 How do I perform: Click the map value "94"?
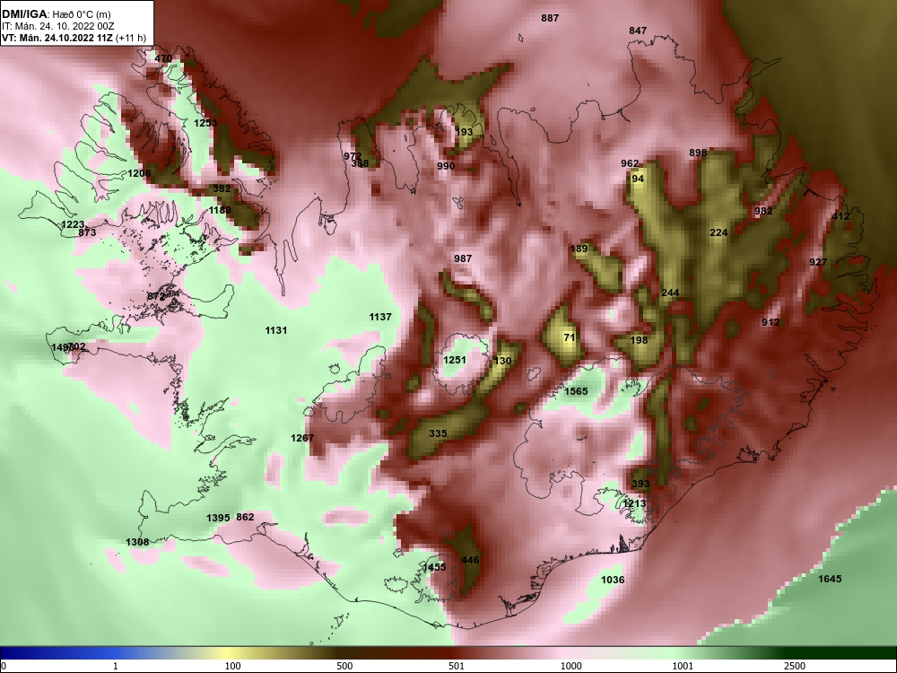(x=638, y=179)
